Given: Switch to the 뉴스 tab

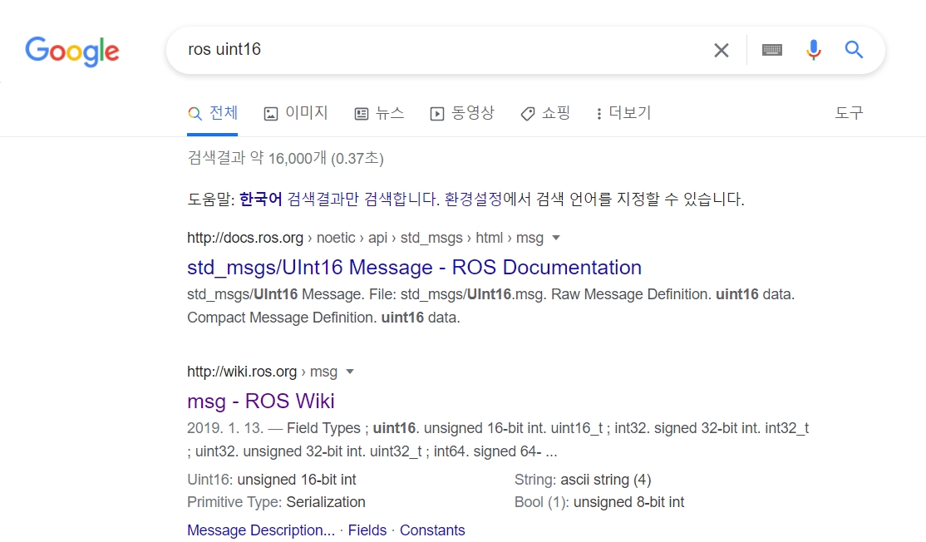Looking at the screenshot, I should (x=379, y=113).
